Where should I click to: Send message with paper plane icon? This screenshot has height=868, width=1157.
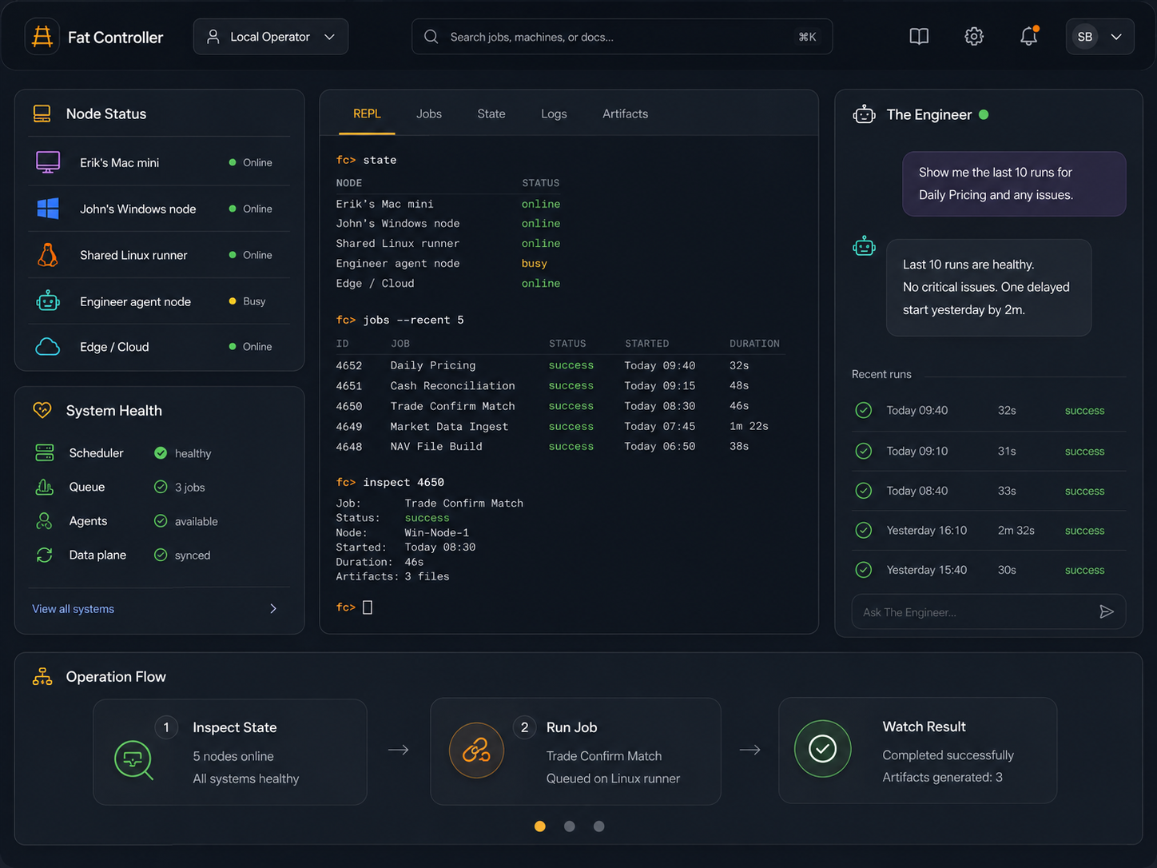click(x=1107, y=612)
